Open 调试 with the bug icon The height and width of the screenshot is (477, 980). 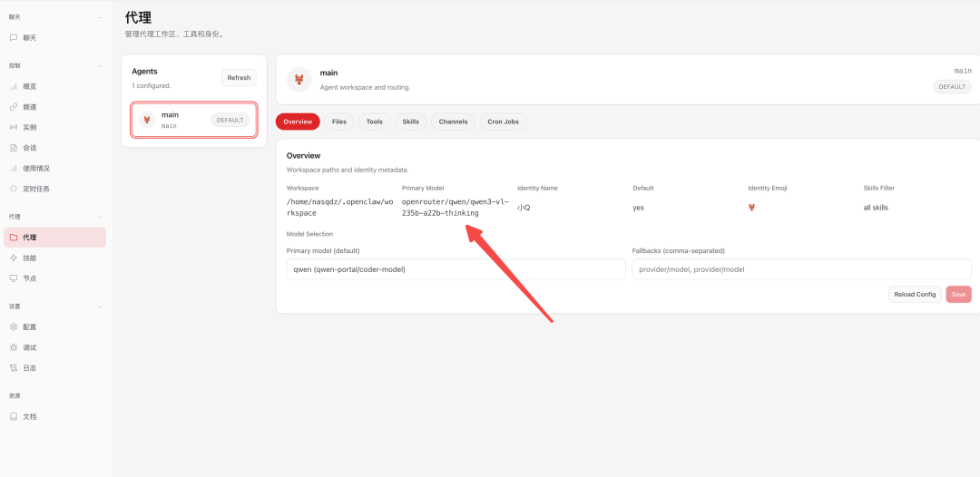[x=14, y=347]
